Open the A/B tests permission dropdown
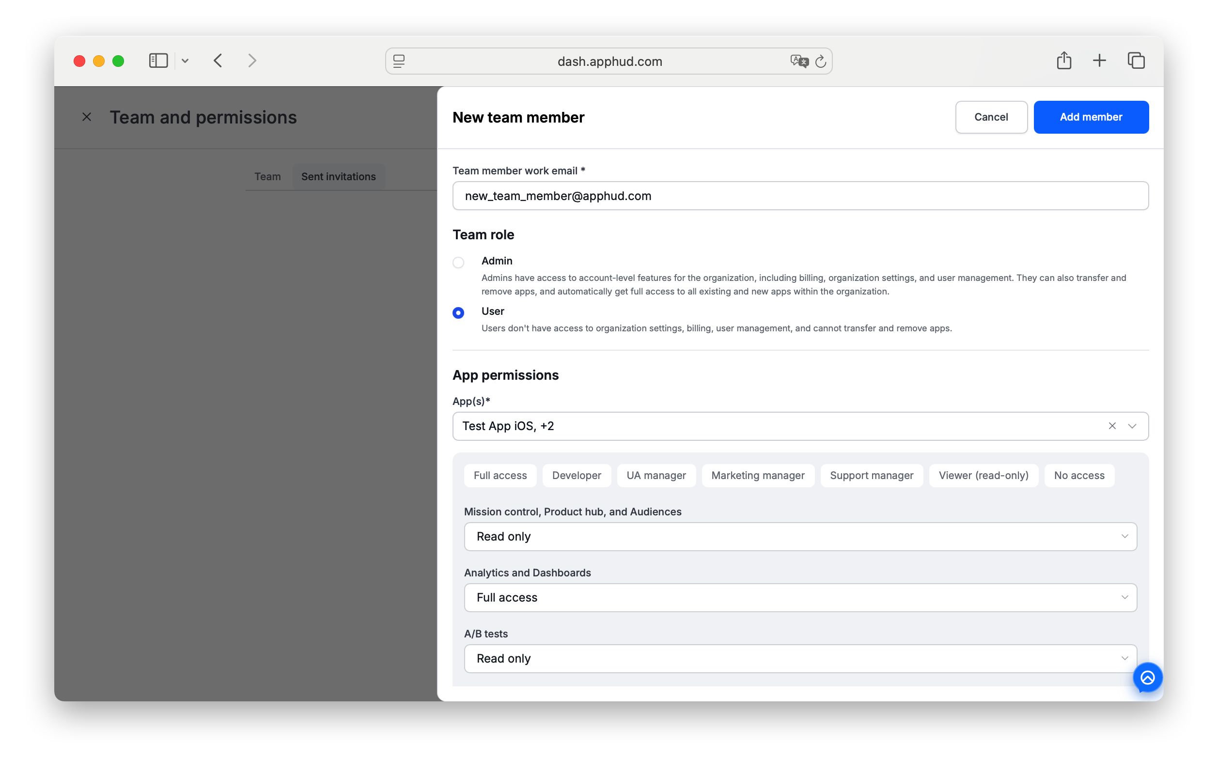 click(800, 658)
